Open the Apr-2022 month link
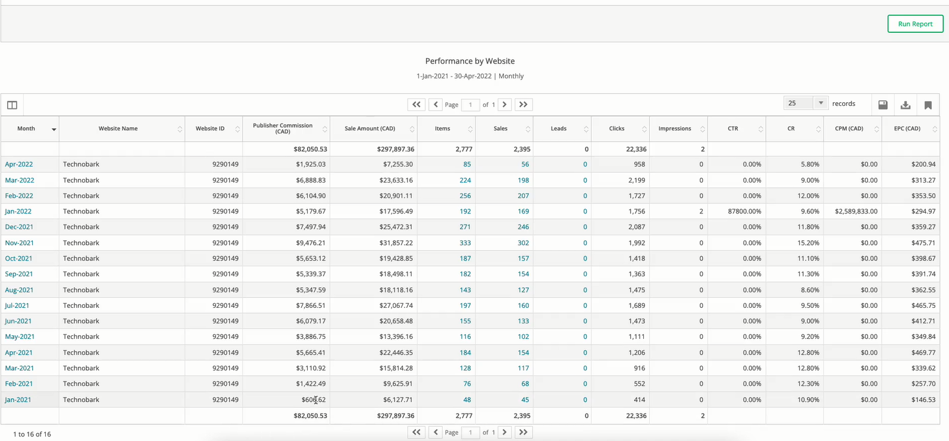The width and height of the screenshot is (949, 441). click(19, 164)
